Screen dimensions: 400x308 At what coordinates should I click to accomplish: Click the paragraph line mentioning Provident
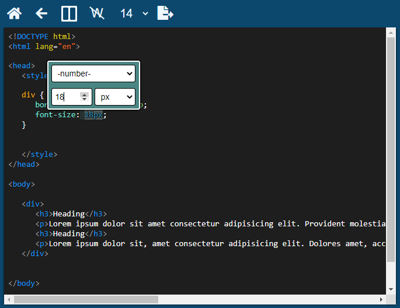[x=210, y=223]
